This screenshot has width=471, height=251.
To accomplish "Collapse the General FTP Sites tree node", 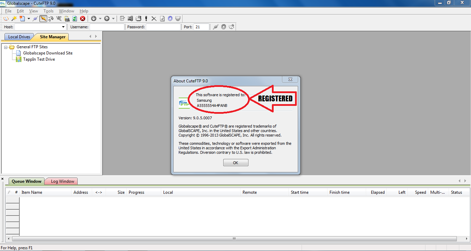I will (x=6, y=47).
